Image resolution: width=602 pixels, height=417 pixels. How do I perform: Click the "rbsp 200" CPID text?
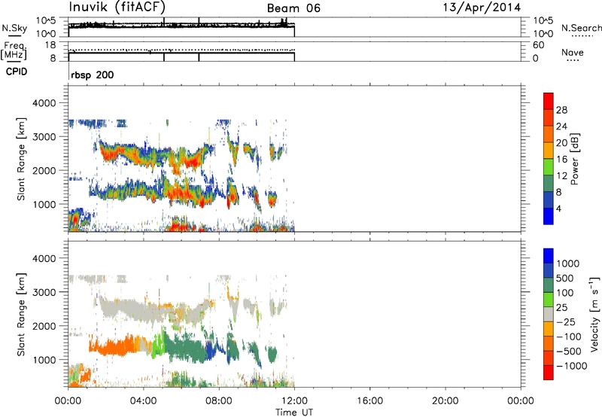click(92, 75)
